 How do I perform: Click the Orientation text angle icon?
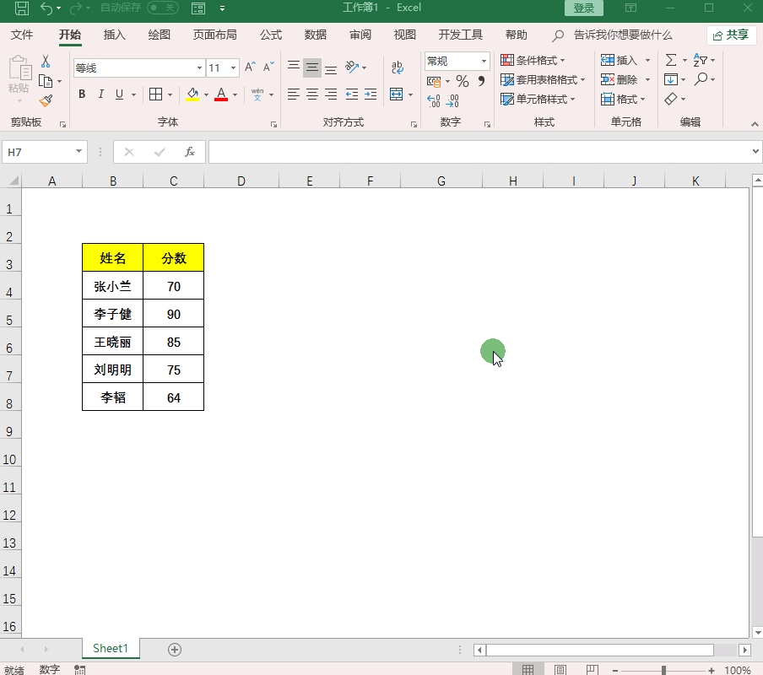coord(352,67)
